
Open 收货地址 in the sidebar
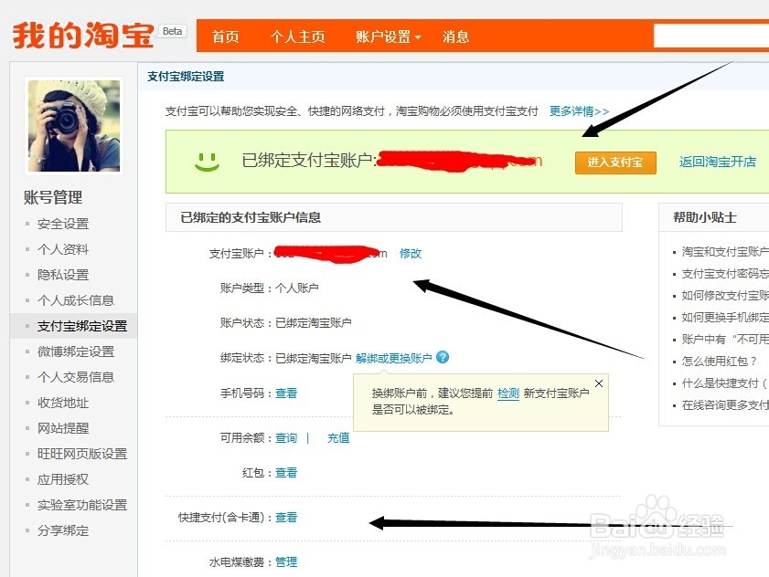click(63, 403)
